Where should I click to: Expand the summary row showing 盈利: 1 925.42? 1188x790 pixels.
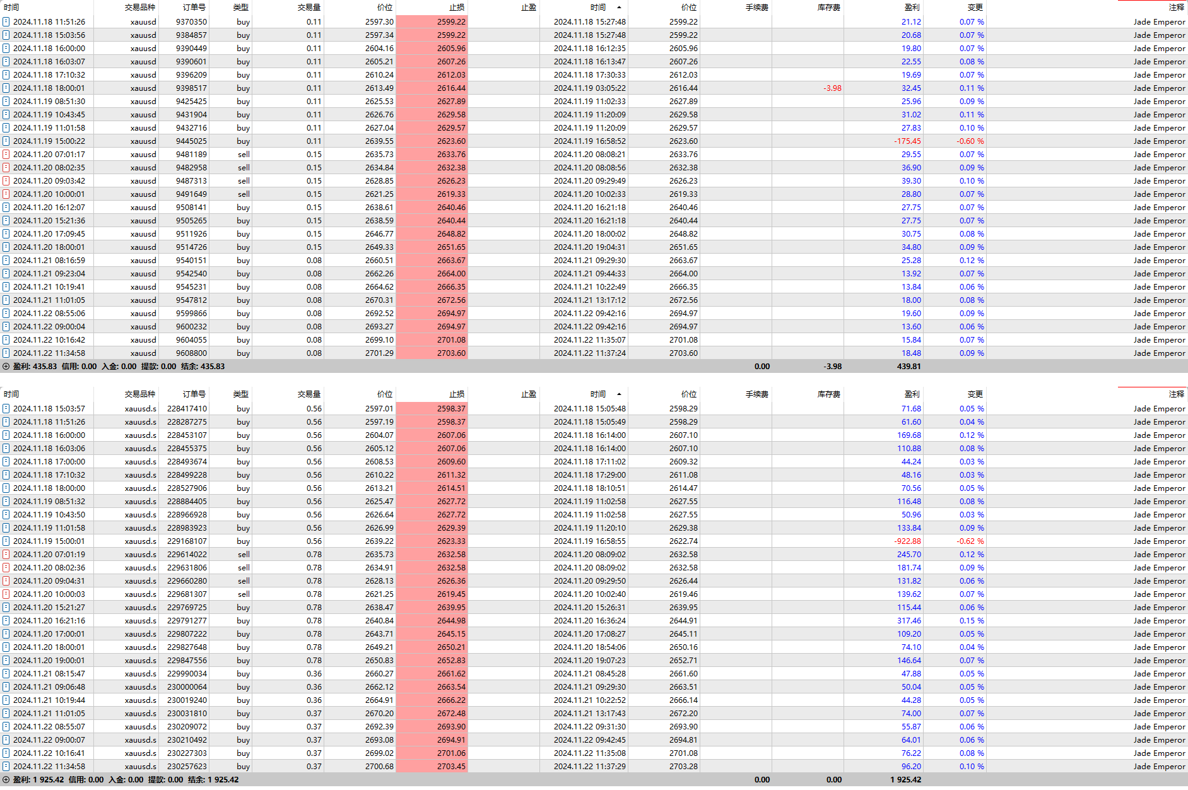pos(6,779)
